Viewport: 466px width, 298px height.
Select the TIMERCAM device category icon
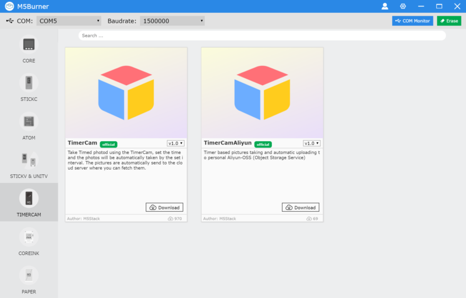click(29, 198)
